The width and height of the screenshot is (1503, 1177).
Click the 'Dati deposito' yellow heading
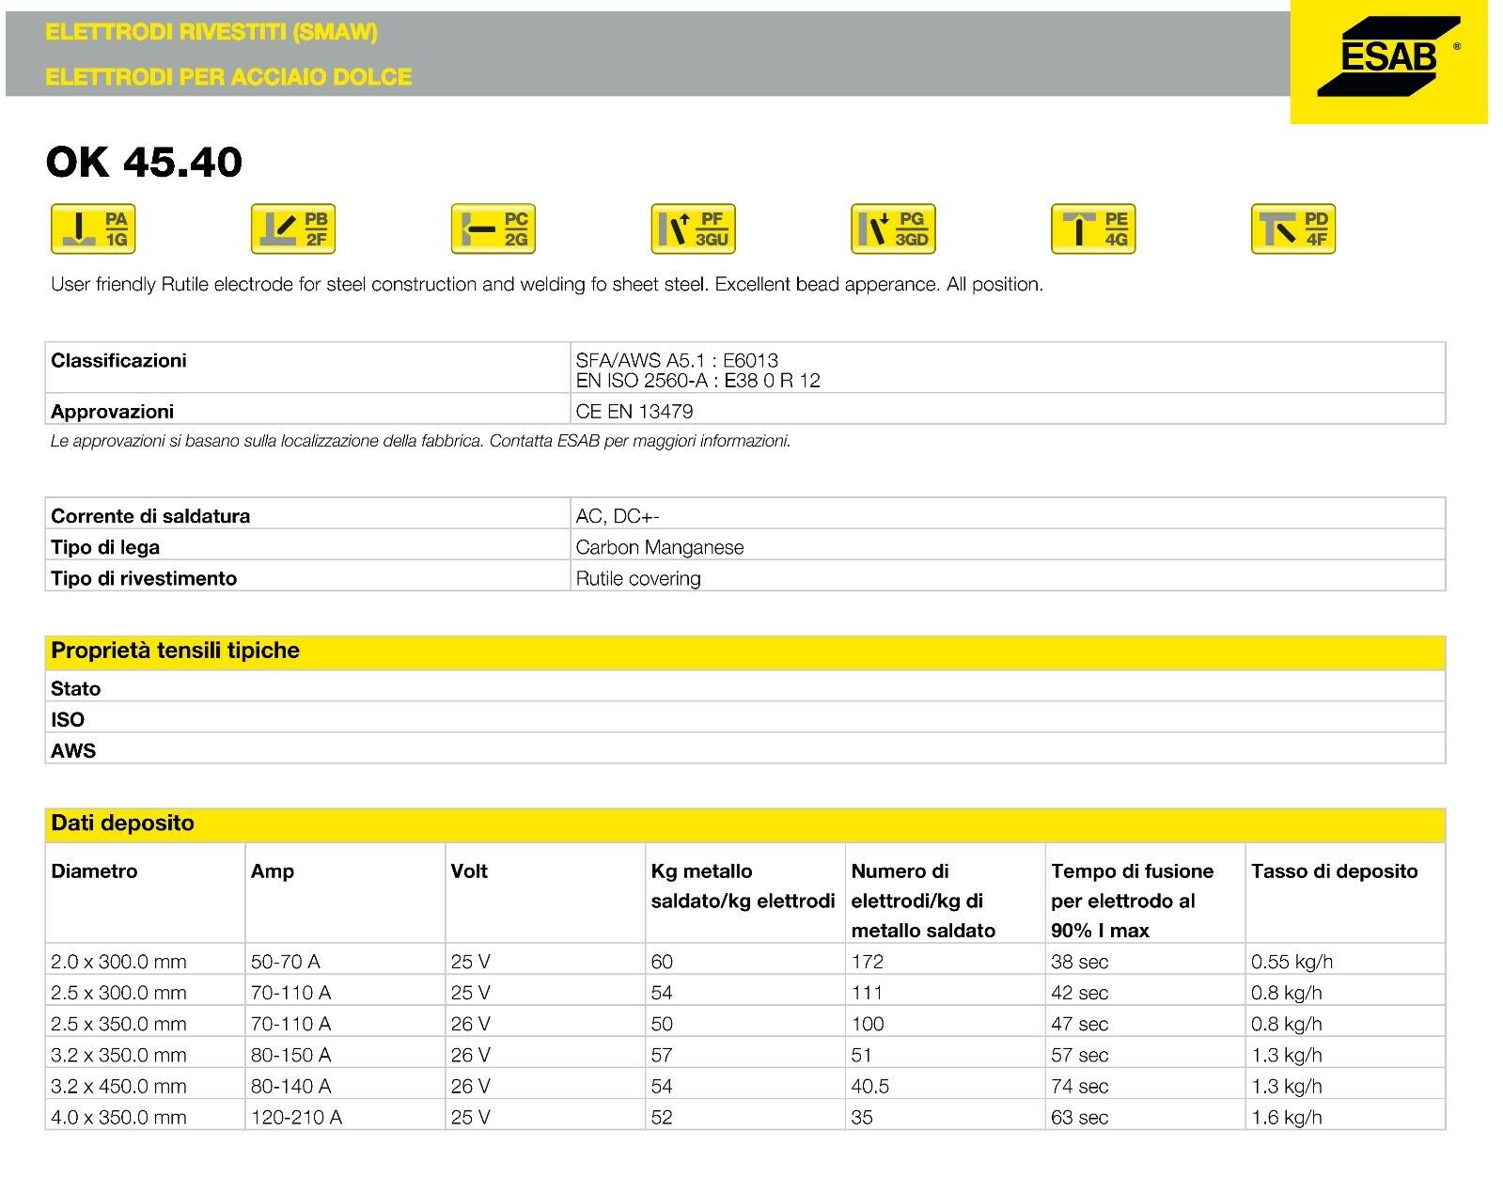click(x=745, y=824)
